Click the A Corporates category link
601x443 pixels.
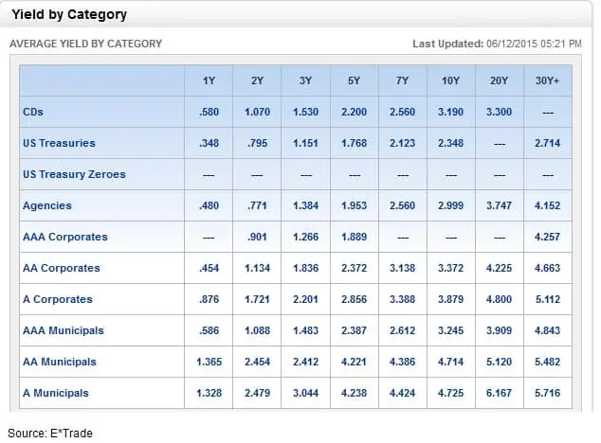pyautogui.click(x=58, y=299)
